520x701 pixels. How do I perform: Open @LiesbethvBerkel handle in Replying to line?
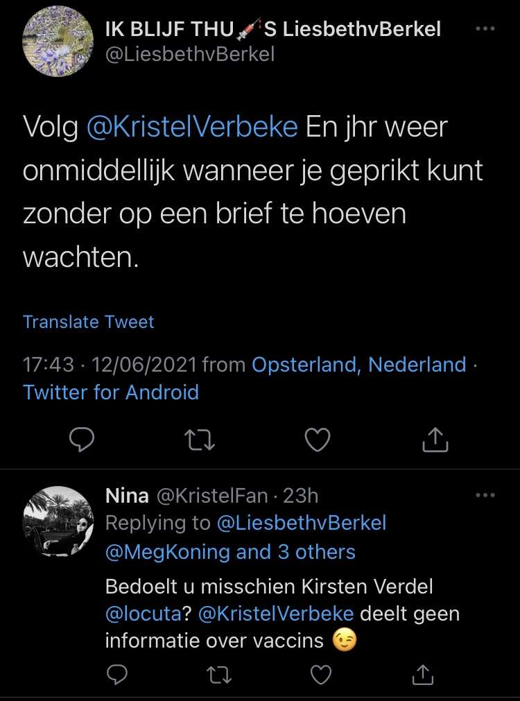click(302, 523)
